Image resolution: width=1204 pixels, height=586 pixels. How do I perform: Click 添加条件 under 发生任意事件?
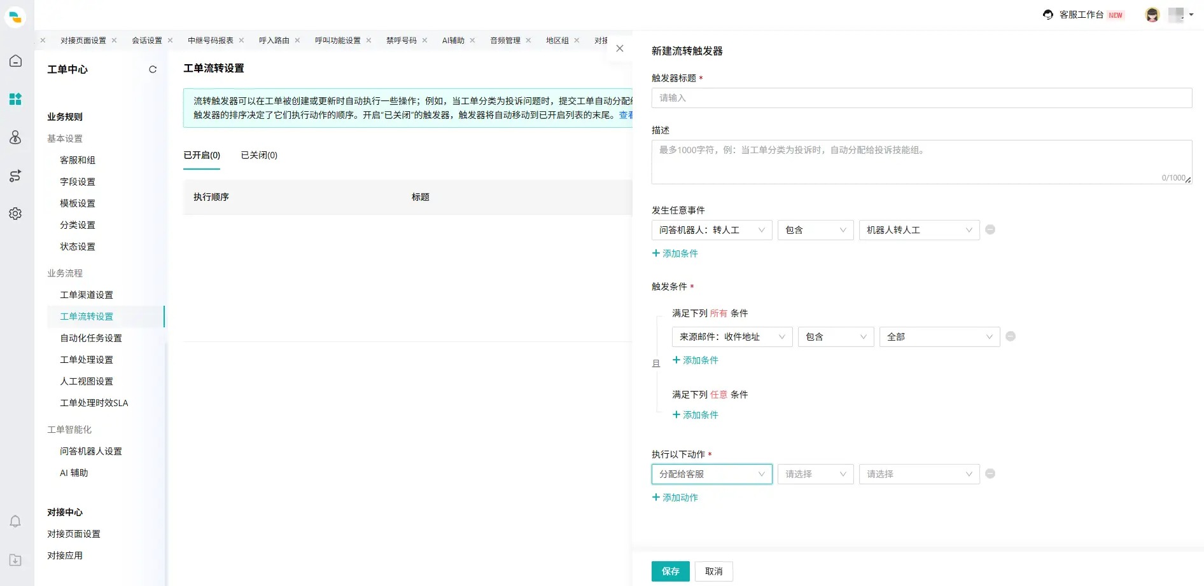[675, 253]
